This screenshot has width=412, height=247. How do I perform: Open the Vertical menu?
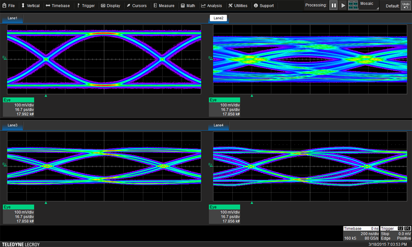[x=30, y=6]
